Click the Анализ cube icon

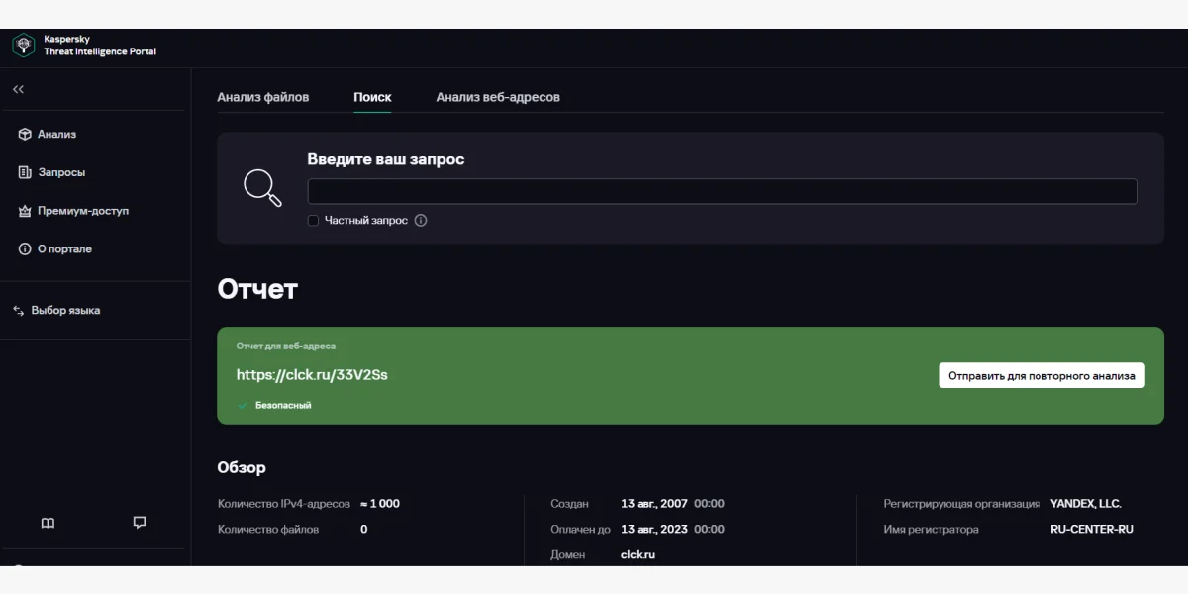(x=25, y=135)
